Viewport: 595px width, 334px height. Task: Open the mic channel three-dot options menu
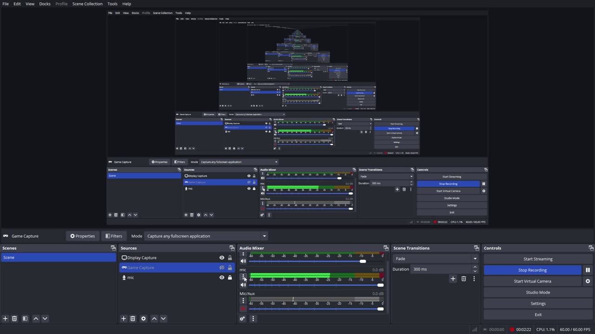click(x=243, y=277)
